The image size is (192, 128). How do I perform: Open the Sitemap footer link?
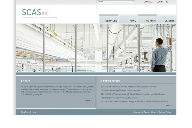137,112
